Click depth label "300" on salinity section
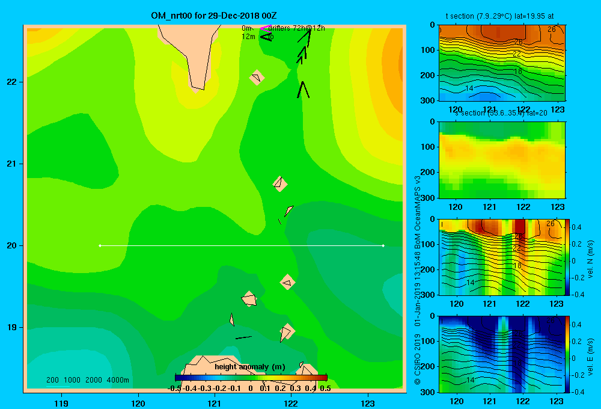 (428, 198)
